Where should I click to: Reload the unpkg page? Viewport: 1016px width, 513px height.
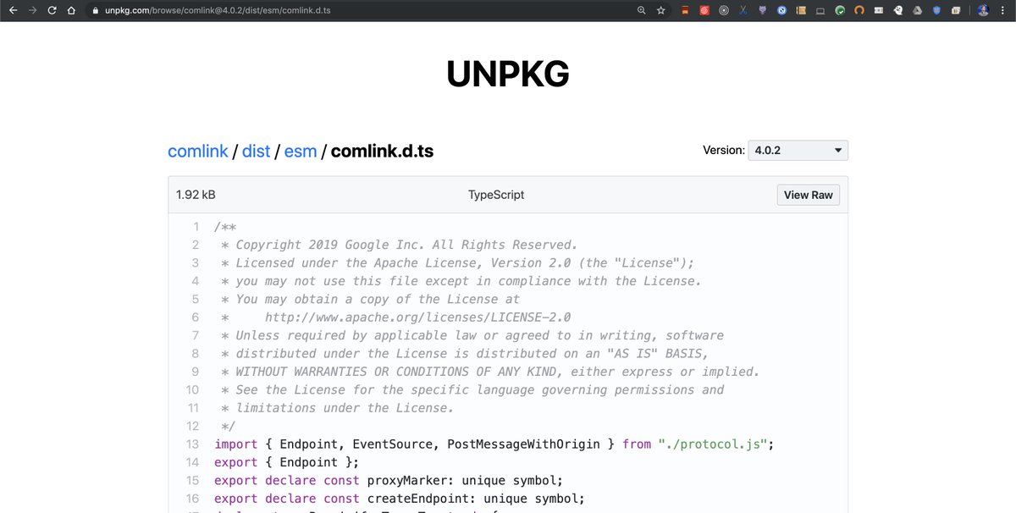pyautogui.click(x=52, y=10)
